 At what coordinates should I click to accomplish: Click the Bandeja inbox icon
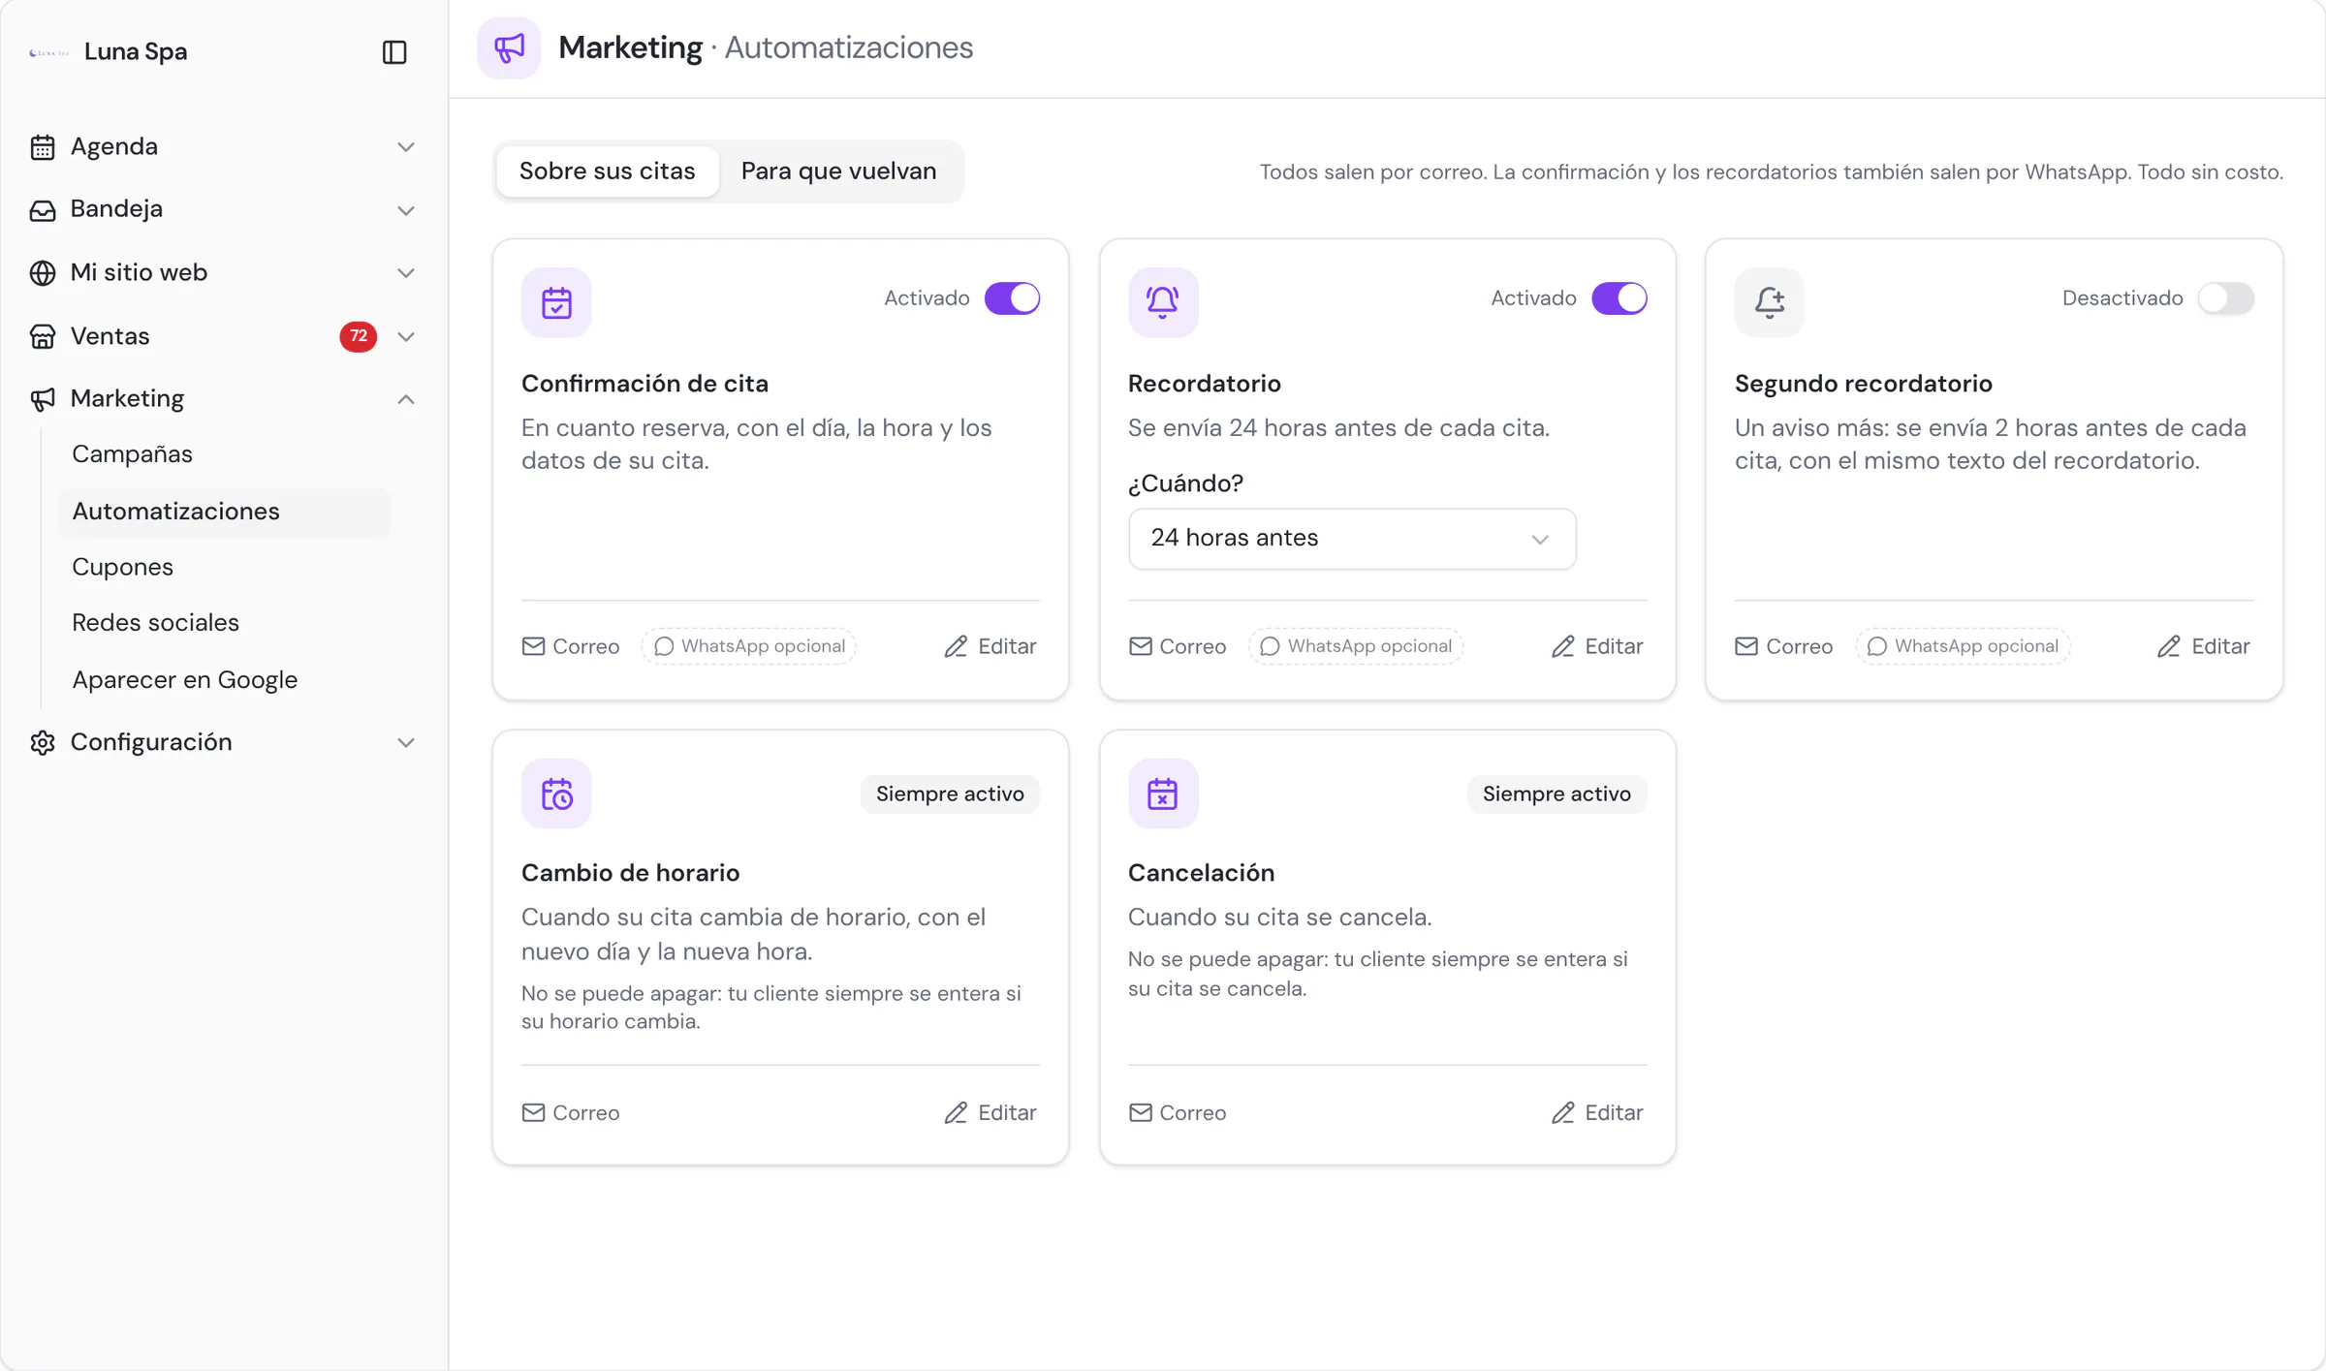pos(43,210)
